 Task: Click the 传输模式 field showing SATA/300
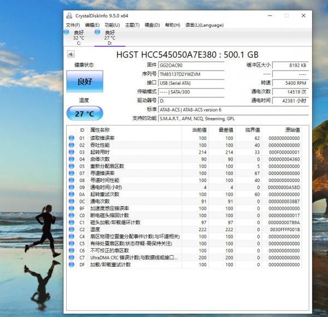pyautogui.click(x=191, y=92)
